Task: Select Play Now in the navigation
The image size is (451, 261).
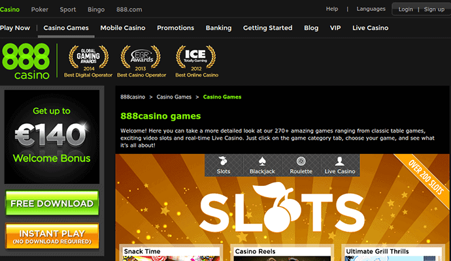Action: 15,28
